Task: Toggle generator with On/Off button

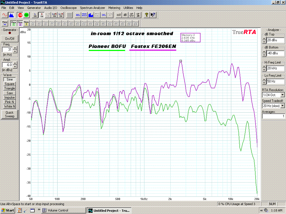Action: pos(10,38)
